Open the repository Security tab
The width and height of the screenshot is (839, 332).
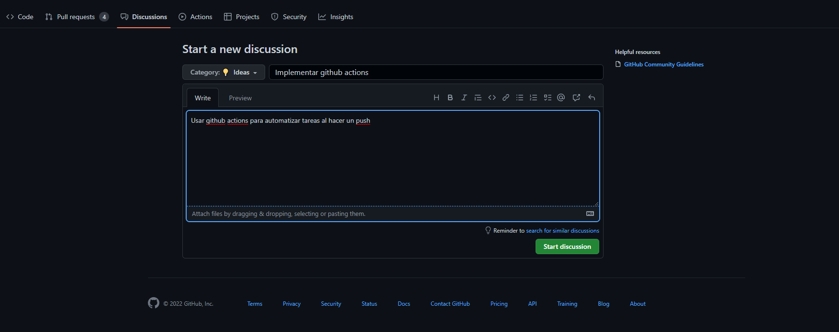point(289,17)
